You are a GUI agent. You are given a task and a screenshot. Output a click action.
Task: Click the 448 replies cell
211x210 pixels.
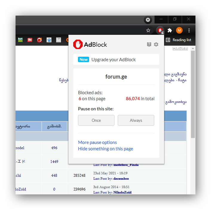click(x=54, y=175)
